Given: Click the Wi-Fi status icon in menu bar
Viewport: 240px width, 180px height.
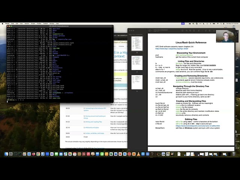Looking at the screenshot, I should point(218,24).
